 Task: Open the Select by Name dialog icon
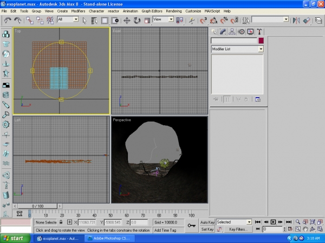[94, 21]
